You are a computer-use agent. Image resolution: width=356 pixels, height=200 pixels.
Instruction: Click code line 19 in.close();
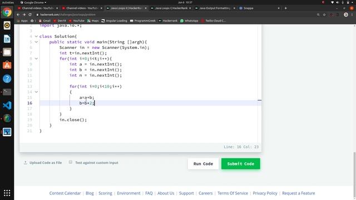coord(73,120)
